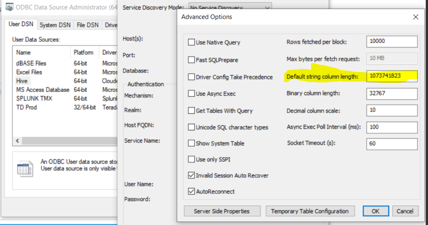Confirm with the OK button
Viewport: 428px width, 225px height.
click(x=375, y=211)
